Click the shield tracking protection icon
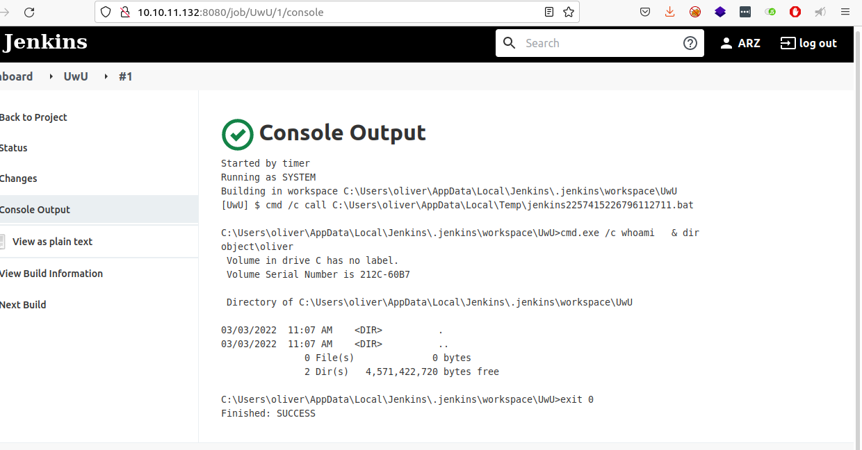This screenshot has height=450, width=862. coord(106,12)
